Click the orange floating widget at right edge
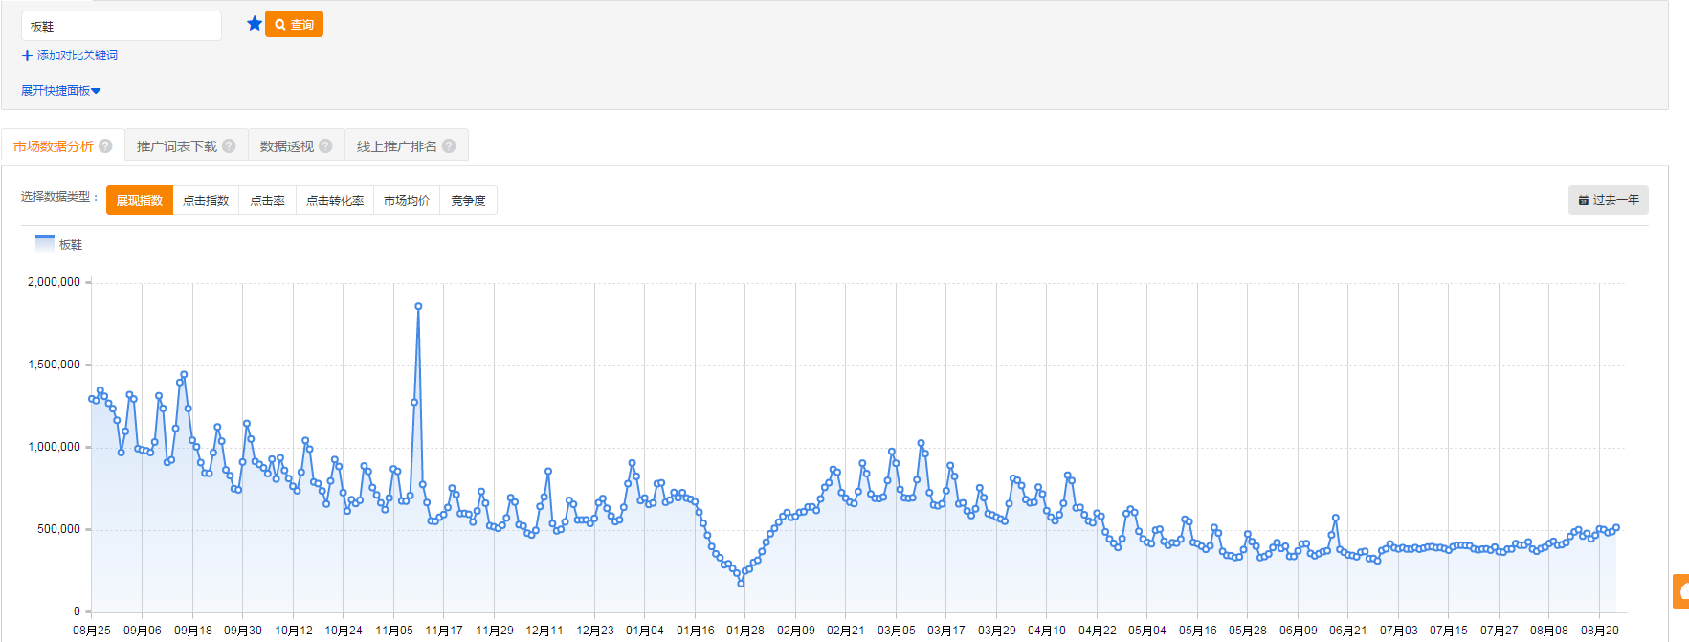This screenshot has width=1689, height=642. click(x=1680, y=591)
